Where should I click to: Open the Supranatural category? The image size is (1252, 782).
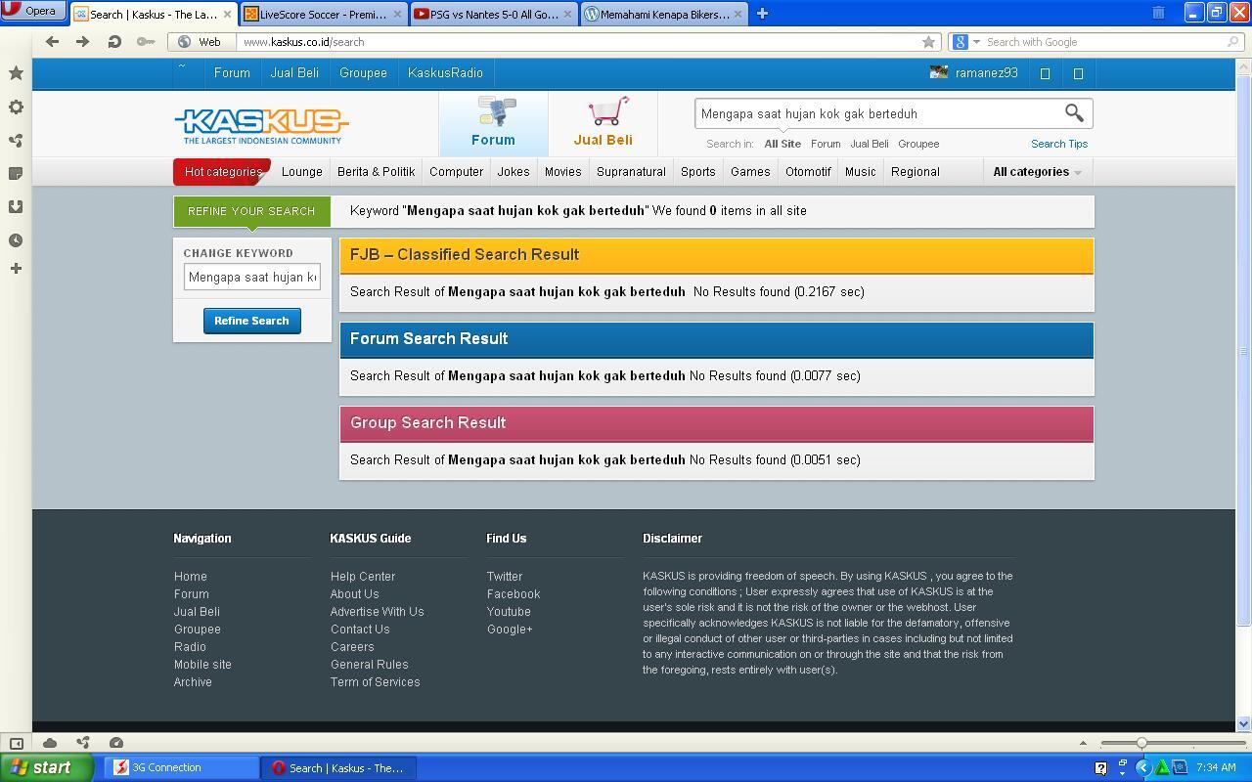point(631,172)
